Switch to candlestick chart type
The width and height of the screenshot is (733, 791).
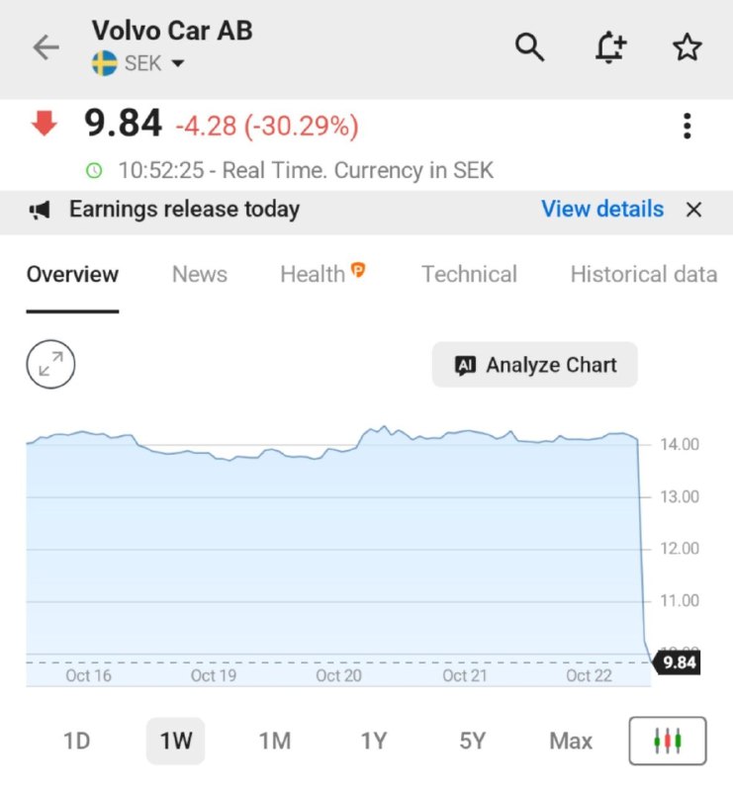click(668, 741)
